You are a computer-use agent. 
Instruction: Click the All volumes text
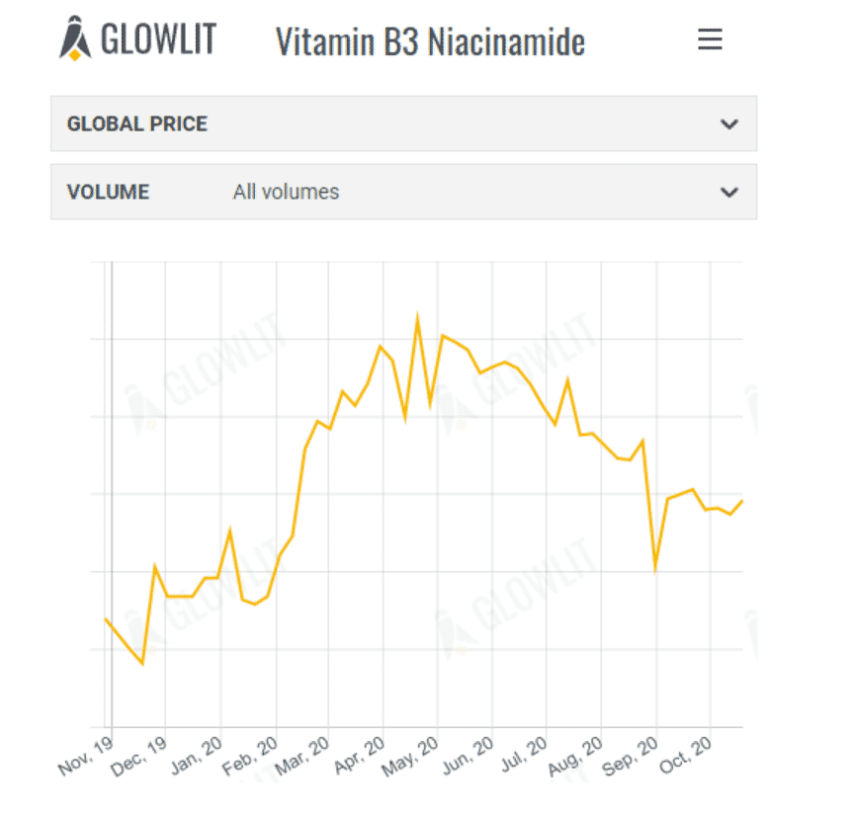pyautogui.click(x=286, y=191)
